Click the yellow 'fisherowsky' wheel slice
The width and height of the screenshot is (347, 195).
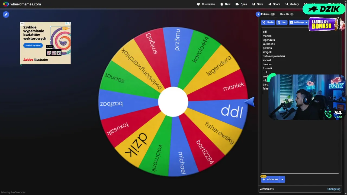(x=220, y=133)
